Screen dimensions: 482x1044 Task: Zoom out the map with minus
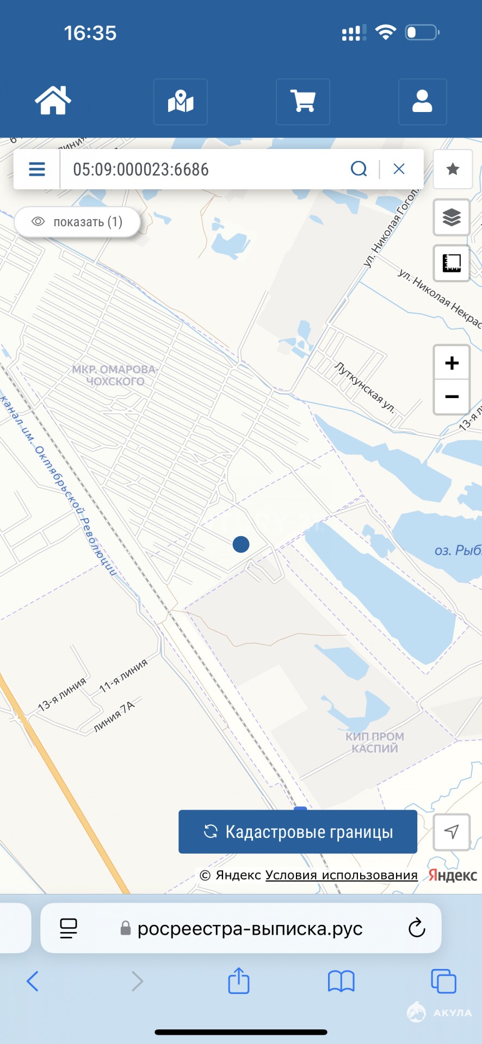pyautogui.click(x=452, y=397)
